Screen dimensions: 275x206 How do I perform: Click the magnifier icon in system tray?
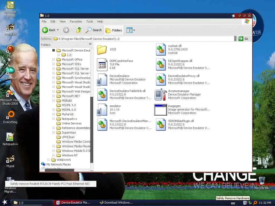click(255, 203)
